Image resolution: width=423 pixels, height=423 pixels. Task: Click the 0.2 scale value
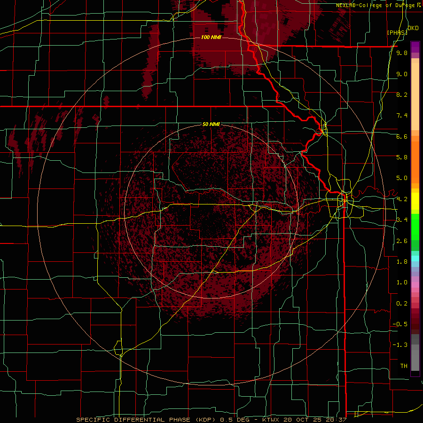pos(402,304)
